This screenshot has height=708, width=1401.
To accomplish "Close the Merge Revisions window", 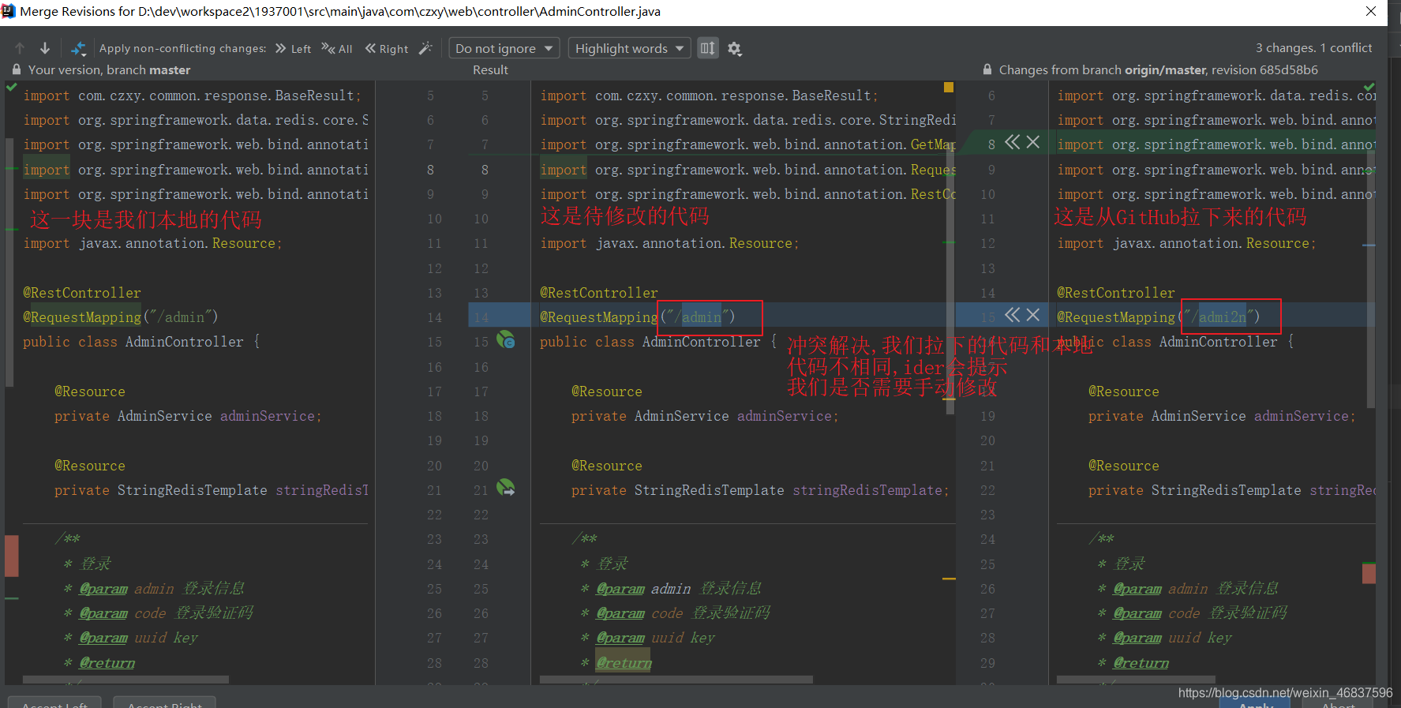I will 1371,11.
